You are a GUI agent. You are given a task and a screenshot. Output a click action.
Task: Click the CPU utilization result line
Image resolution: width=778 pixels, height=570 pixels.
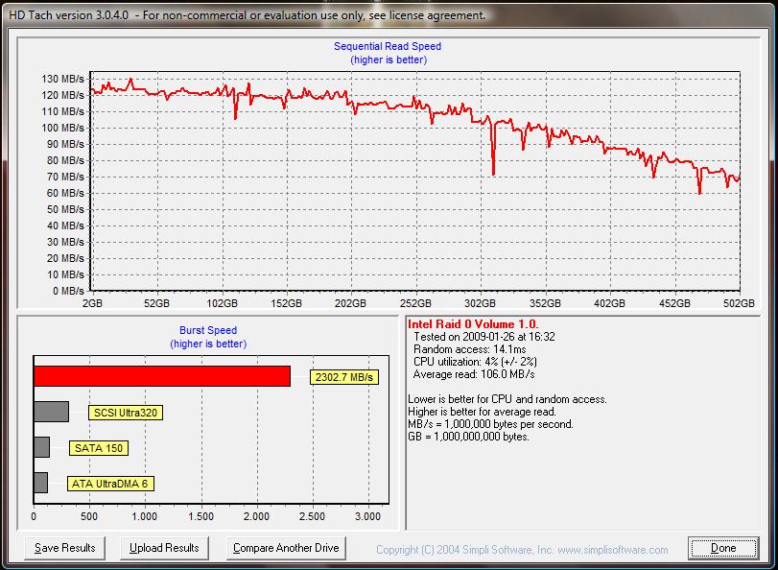473,362
